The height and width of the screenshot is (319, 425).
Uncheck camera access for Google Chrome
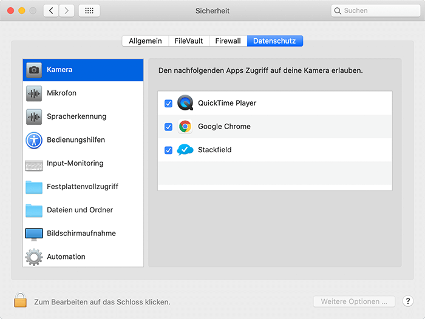pyautogui.click(x=168, y=127)
